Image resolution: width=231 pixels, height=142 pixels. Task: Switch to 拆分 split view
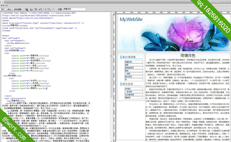point(3,9)
